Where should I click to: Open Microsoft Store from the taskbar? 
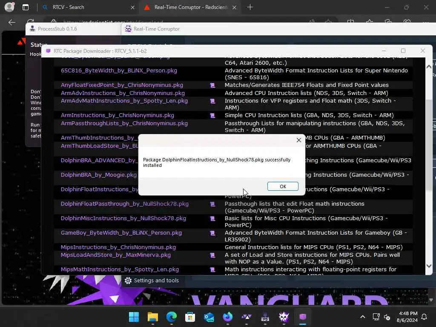point(190,317)
